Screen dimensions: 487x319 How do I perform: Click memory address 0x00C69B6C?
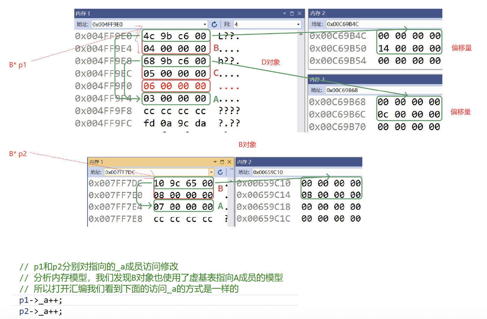tap(337, 114)
